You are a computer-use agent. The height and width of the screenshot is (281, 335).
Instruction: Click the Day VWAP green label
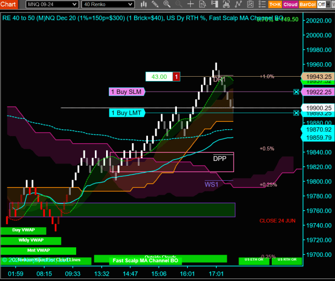23,231
